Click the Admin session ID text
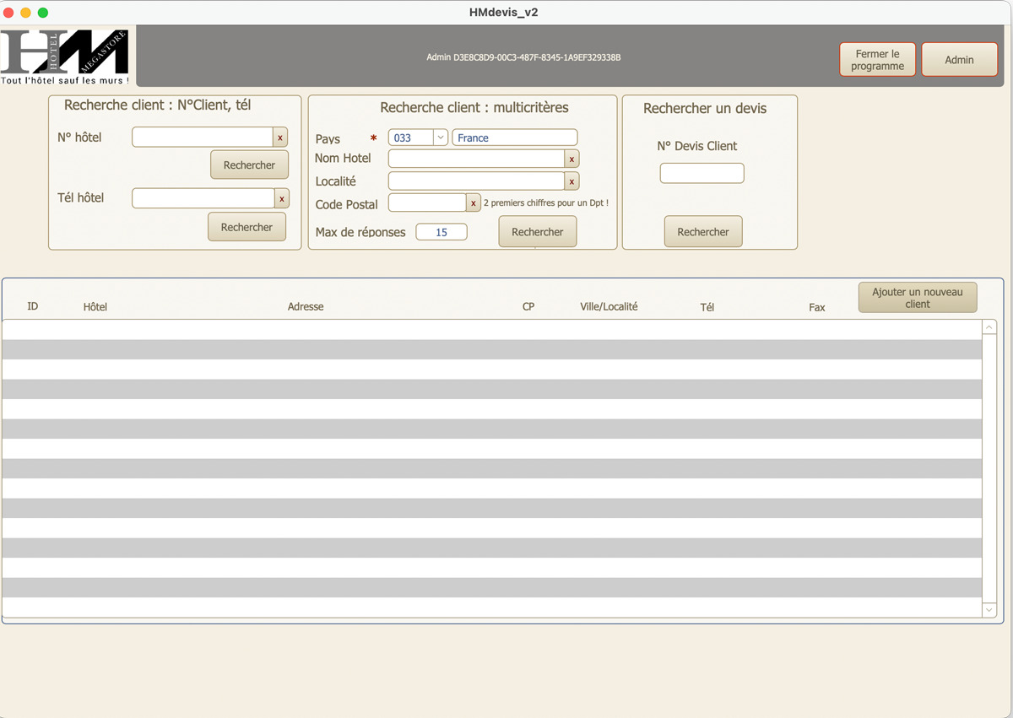Viewport: 1013px width, 718px height. point(523,57)
